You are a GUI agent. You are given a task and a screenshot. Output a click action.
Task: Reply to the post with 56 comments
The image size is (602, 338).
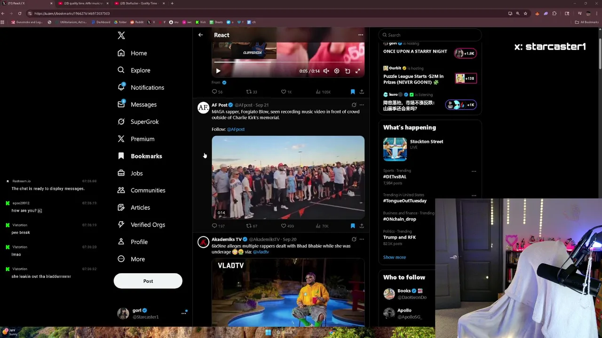point(217,92)
